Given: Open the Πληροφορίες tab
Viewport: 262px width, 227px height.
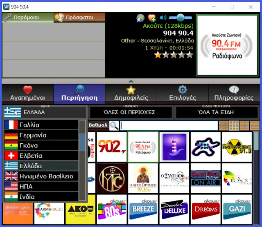Looking at the screenshot, I should [x=234, y=94].
